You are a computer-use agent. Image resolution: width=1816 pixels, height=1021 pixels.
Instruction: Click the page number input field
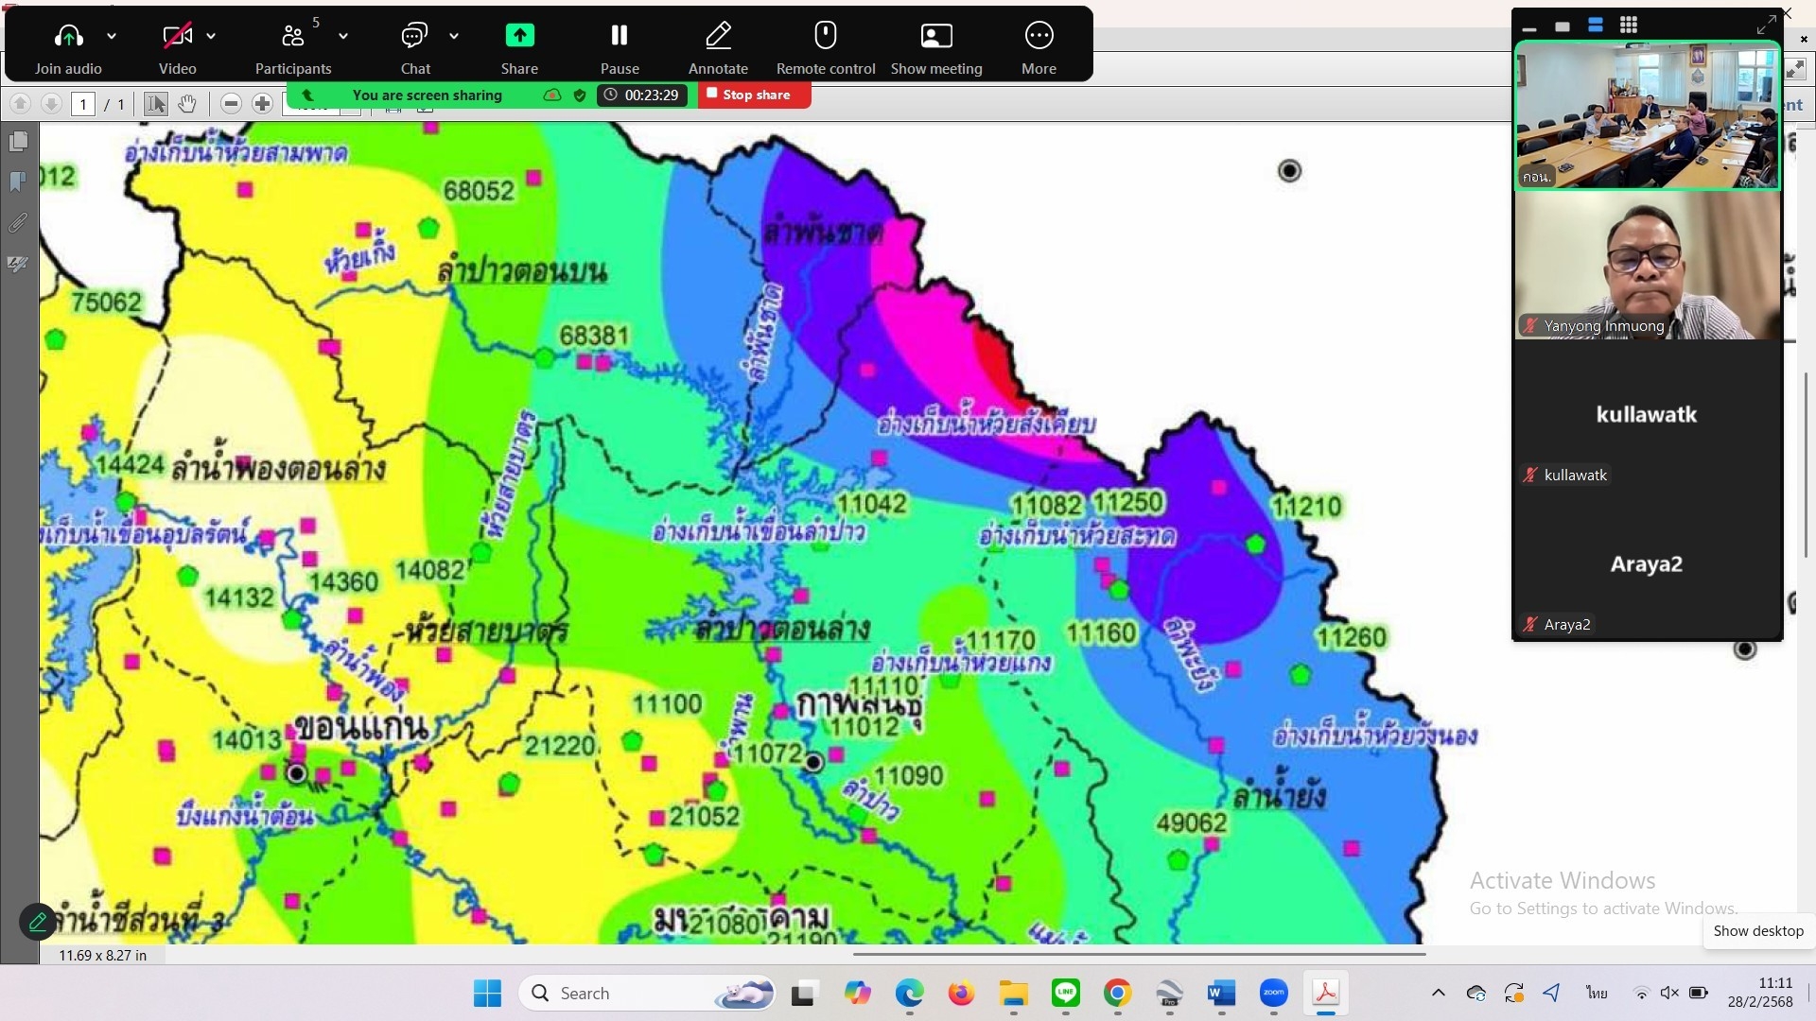coord(83,104)
